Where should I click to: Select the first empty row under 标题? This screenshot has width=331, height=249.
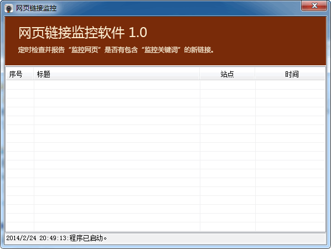tap(117, 85)
